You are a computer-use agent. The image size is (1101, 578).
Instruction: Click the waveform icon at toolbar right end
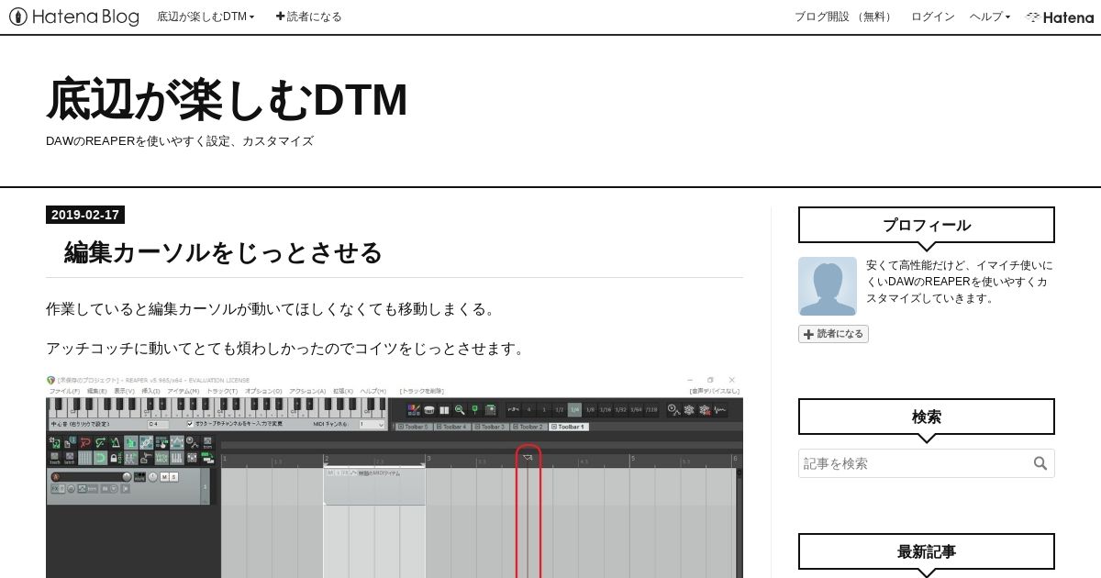tap(720, 409)
